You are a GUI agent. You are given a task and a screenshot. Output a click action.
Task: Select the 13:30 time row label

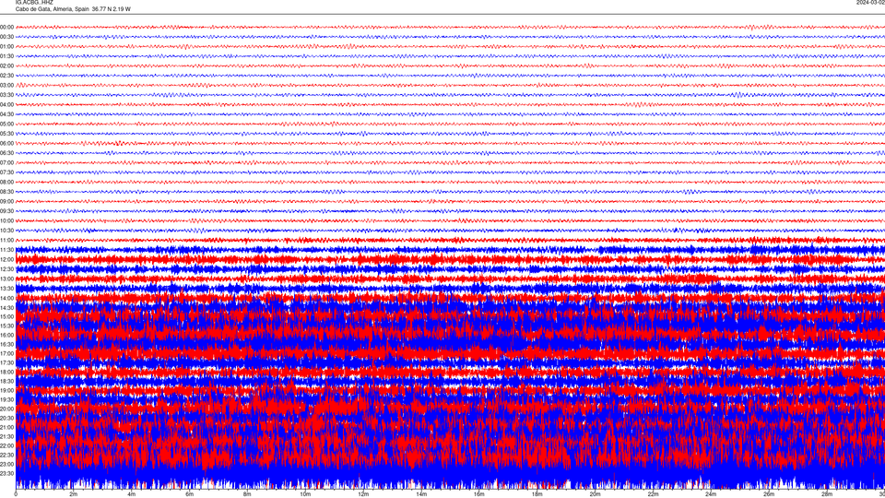pyautogui.click(x=6, y=288)
